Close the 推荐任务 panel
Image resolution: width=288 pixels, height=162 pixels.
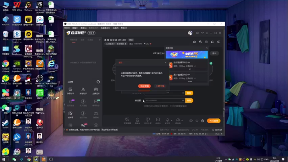(207, 48)
